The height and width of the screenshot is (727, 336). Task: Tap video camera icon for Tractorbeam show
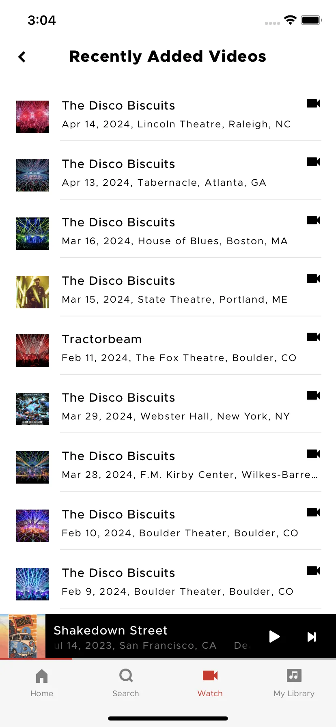[313, 337]
